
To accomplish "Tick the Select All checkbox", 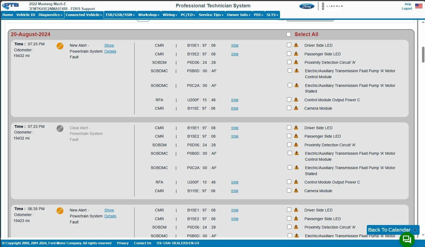I will pyautogui.click(x=288, y=34).
